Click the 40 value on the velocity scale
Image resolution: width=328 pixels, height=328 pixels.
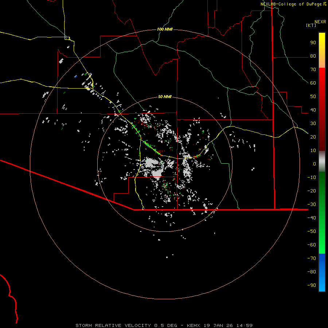pyautogui.click(x=313, y=110)
